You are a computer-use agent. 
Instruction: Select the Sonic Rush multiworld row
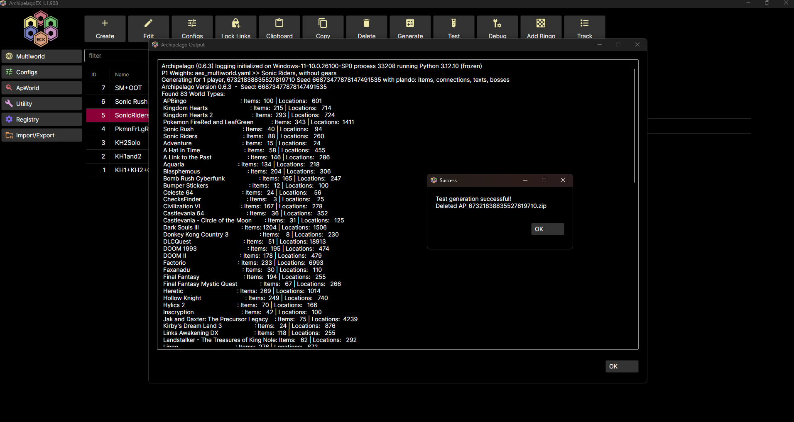point(118,102)
